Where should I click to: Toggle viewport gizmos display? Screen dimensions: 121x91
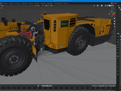point(98,6)
